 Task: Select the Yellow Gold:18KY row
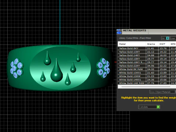pos(147,59)
